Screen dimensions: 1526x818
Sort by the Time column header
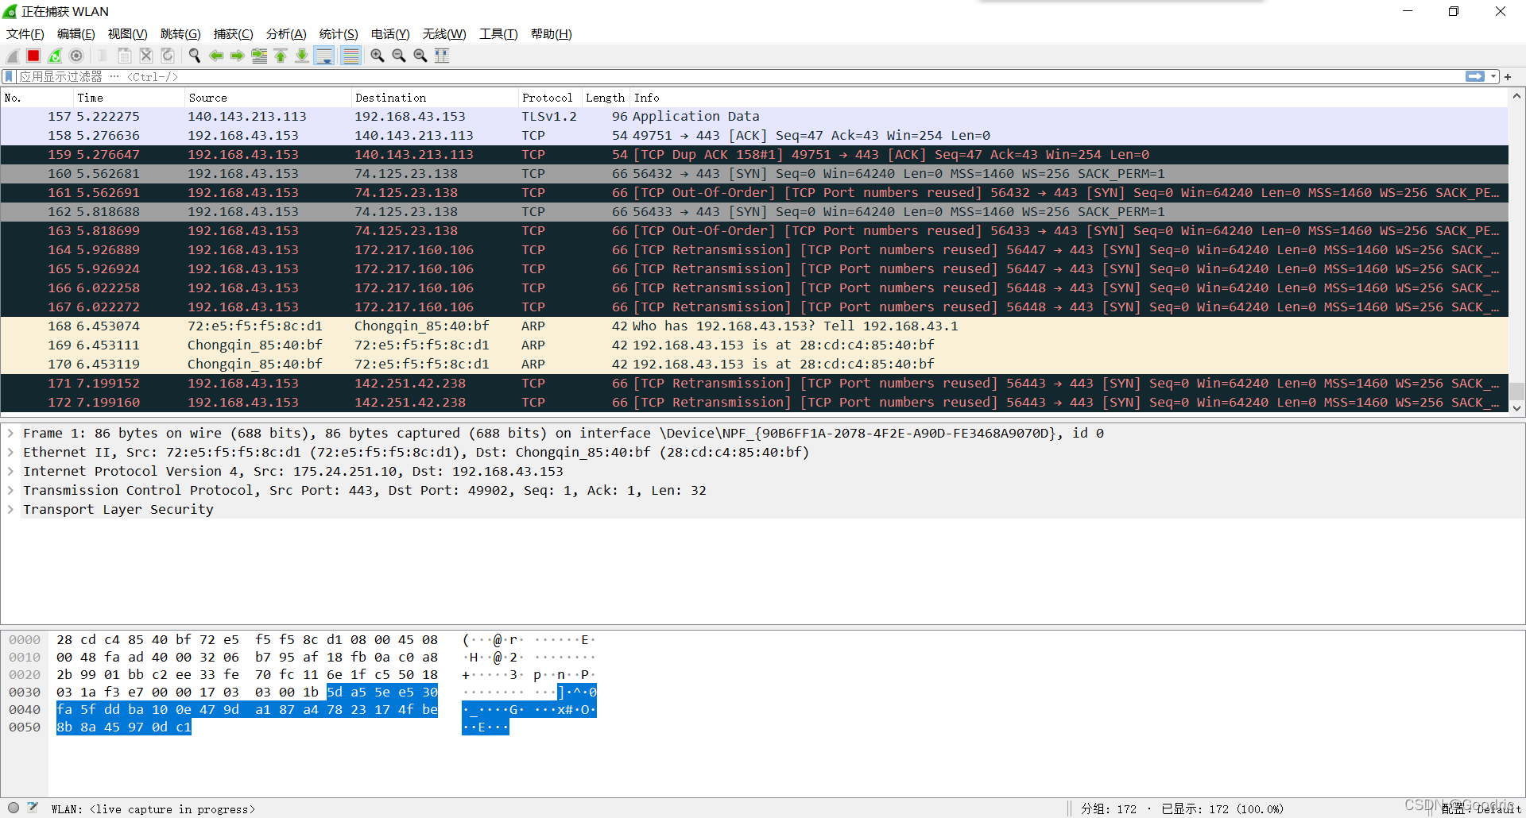click(129, 98)
